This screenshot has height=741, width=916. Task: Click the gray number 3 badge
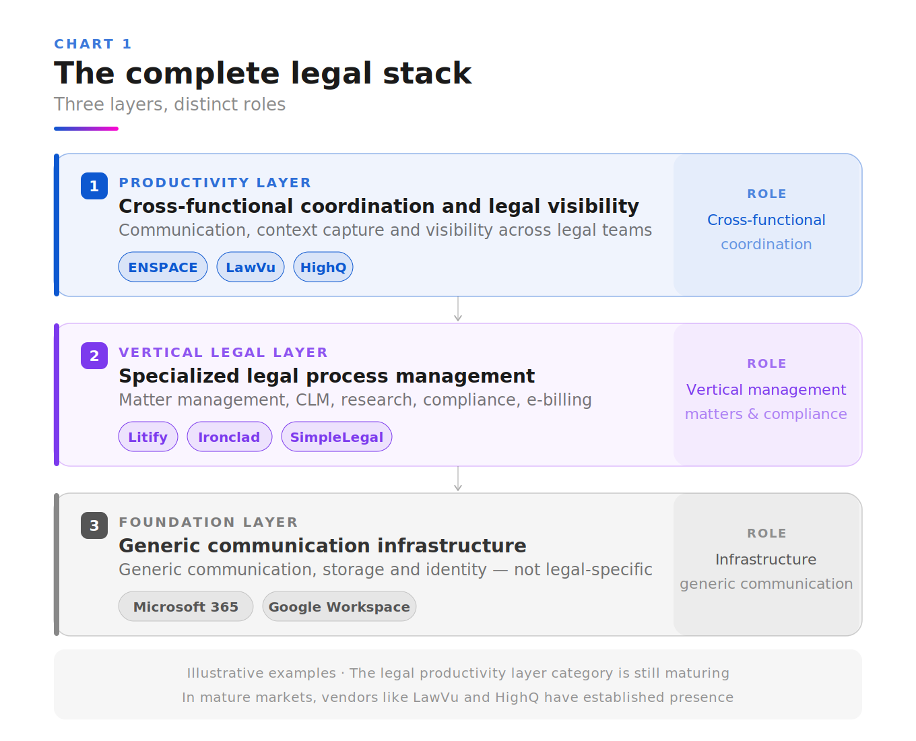(x=94, y=525)
